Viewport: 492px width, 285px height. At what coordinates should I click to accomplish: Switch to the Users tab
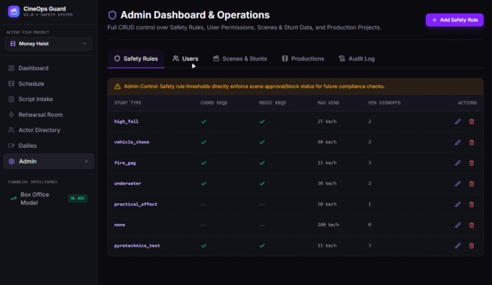click(x=186, y=59)
